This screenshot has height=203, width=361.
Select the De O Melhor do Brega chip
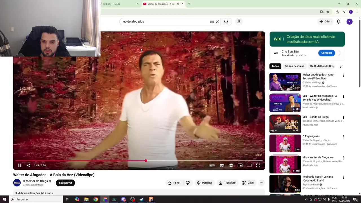(322, 66)
